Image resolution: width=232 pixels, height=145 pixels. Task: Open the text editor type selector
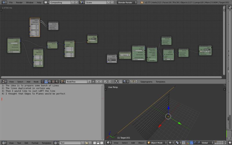point(4,143)
